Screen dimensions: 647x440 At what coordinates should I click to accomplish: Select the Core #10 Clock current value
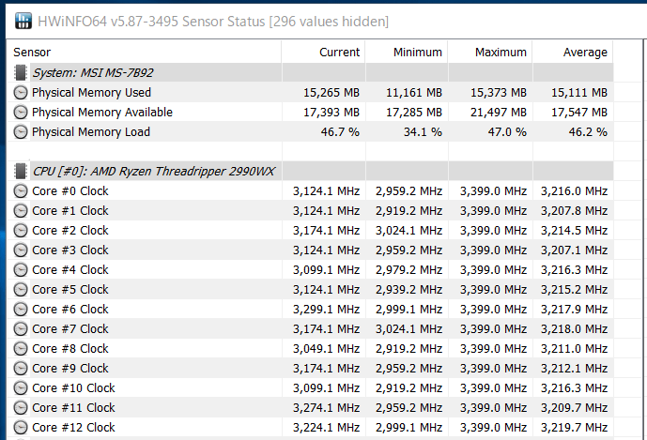pyautogui.click(x=327, y=388)
